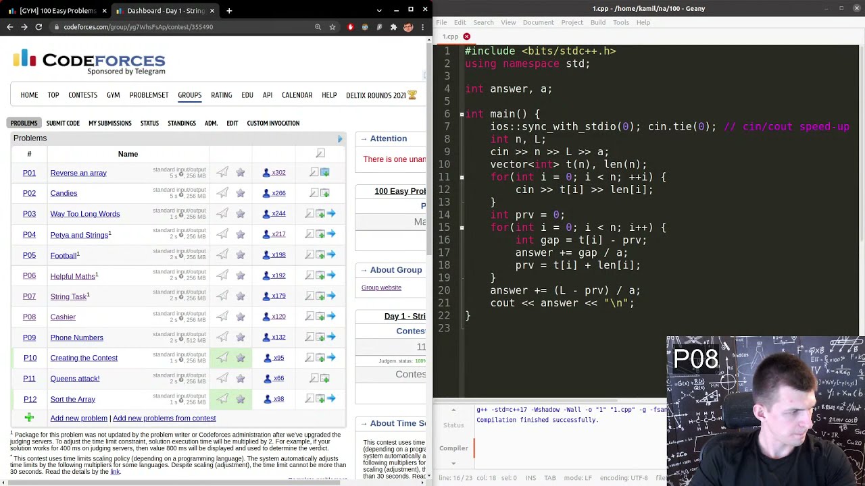Open the Queens attack! problem link
The width and height of the screenshot is (865, 486).
(x=74, y=379)
